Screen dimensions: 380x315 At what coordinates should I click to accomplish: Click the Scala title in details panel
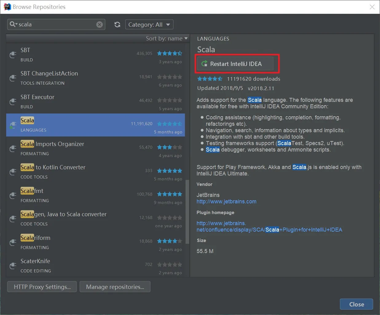[x=206, y=49]
